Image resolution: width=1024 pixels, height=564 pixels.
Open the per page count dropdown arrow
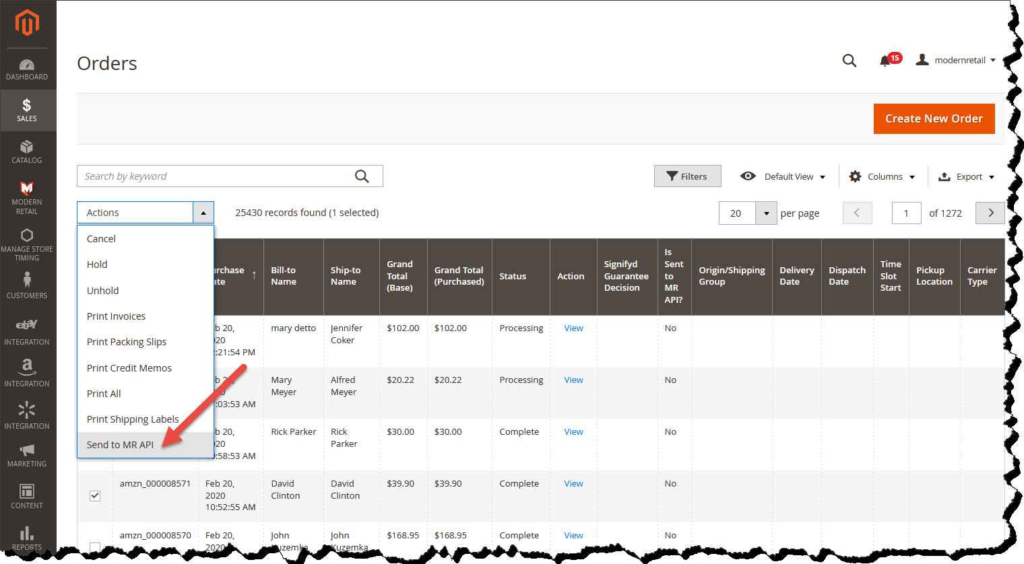click(x=766, y=213)
